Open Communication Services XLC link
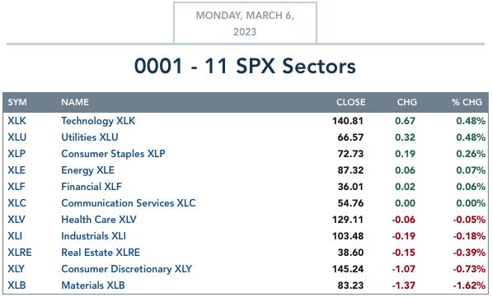 [129, 203]
